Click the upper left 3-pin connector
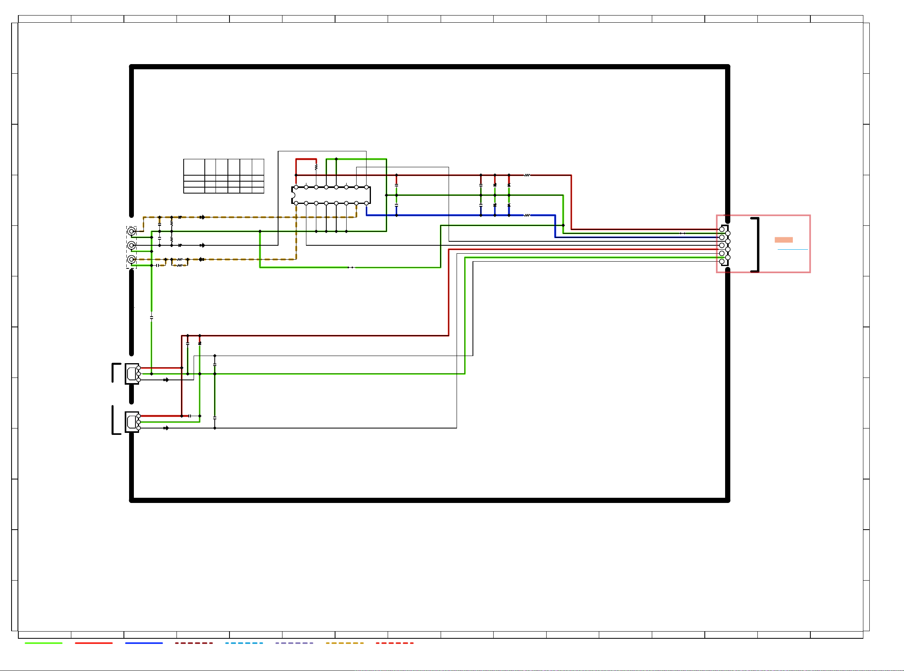Viewport: 904px width, 671px height. [132, 374]
